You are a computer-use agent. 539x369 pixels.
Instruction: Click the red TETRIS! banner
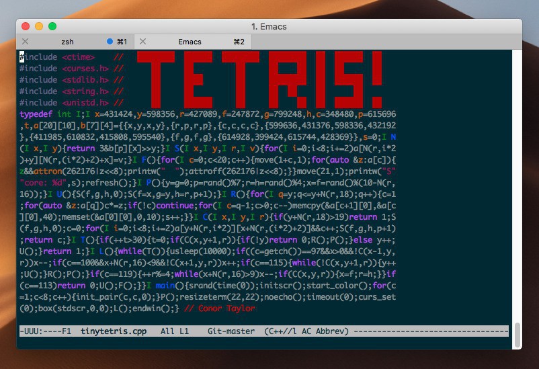click(259, 79)
